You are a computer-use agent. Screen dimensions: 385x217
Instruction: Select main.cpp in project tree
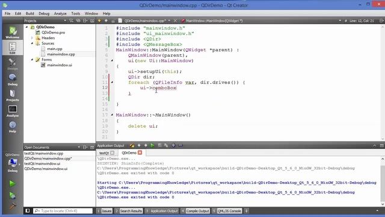pyautogui.click(x=55, y=49)
